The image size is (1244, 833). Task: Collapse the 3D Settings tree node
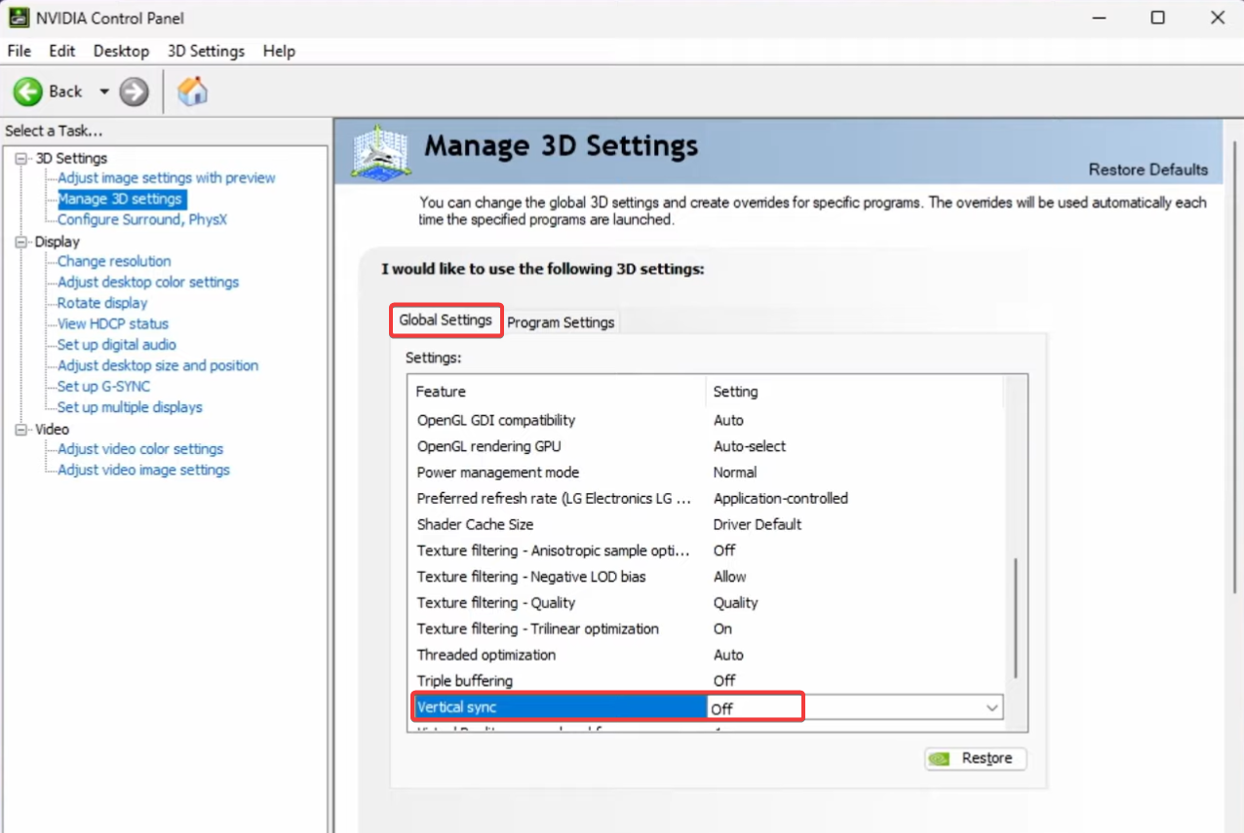coord(22,158)
